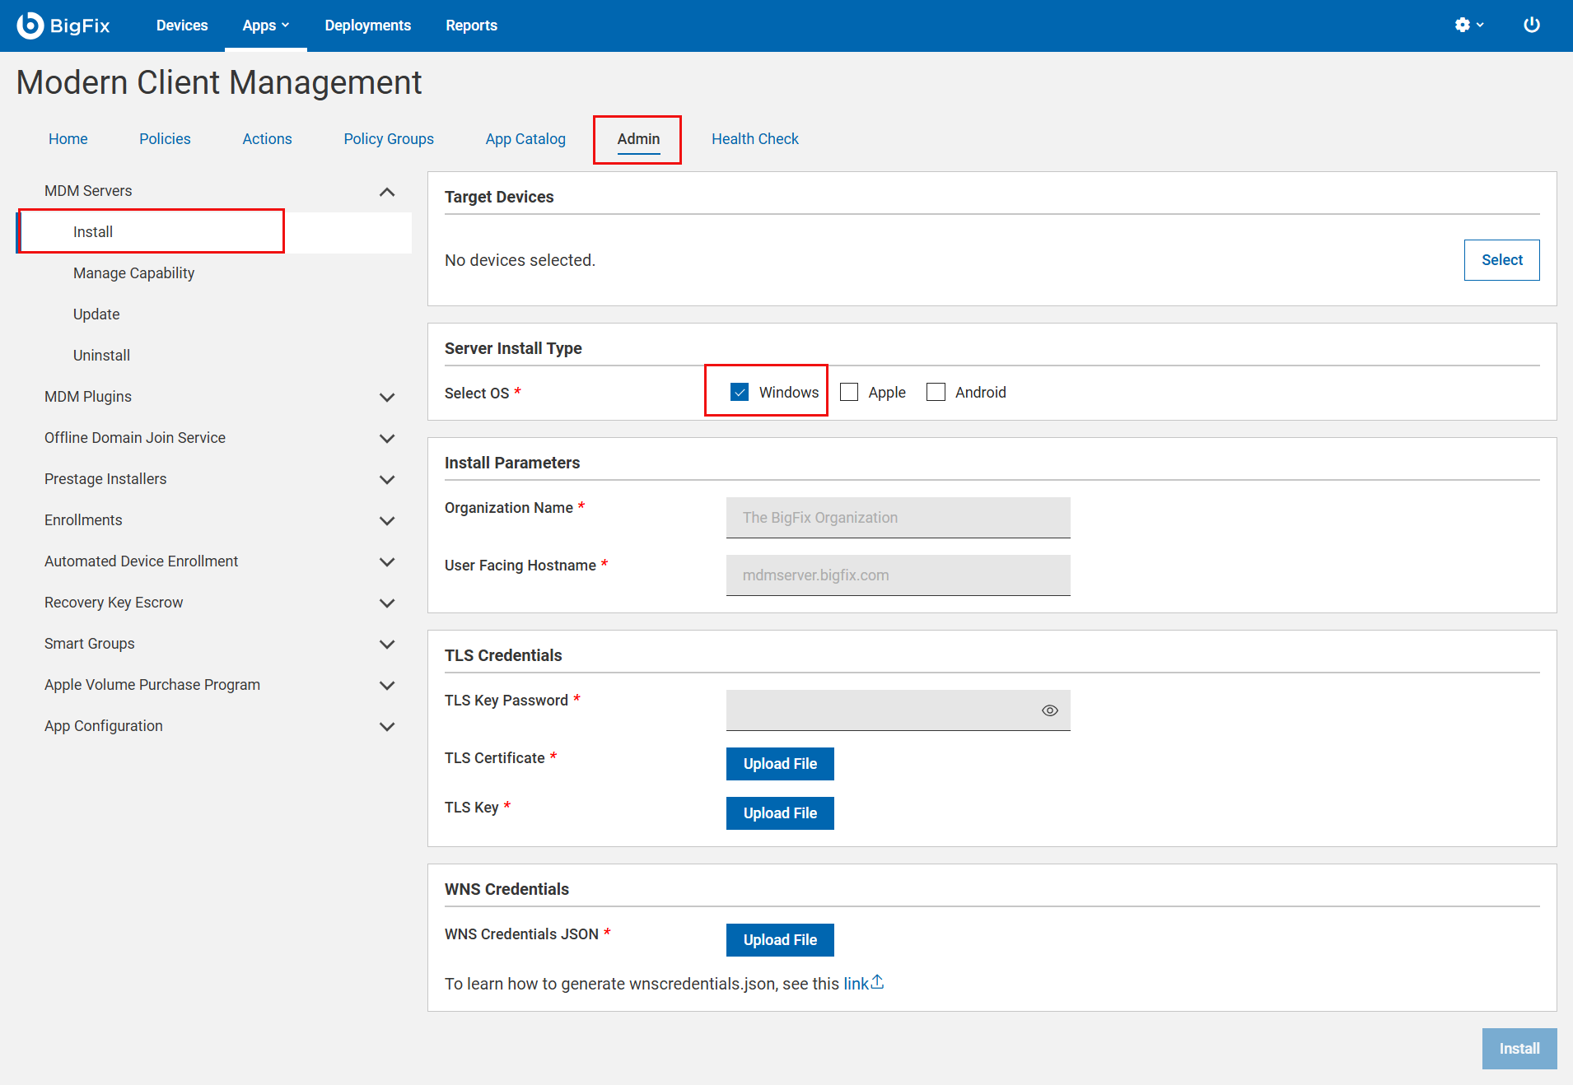Click the external link icon after wnscredentials.json text
This screenshot has width=1573, height=1085.
[877, 980]
